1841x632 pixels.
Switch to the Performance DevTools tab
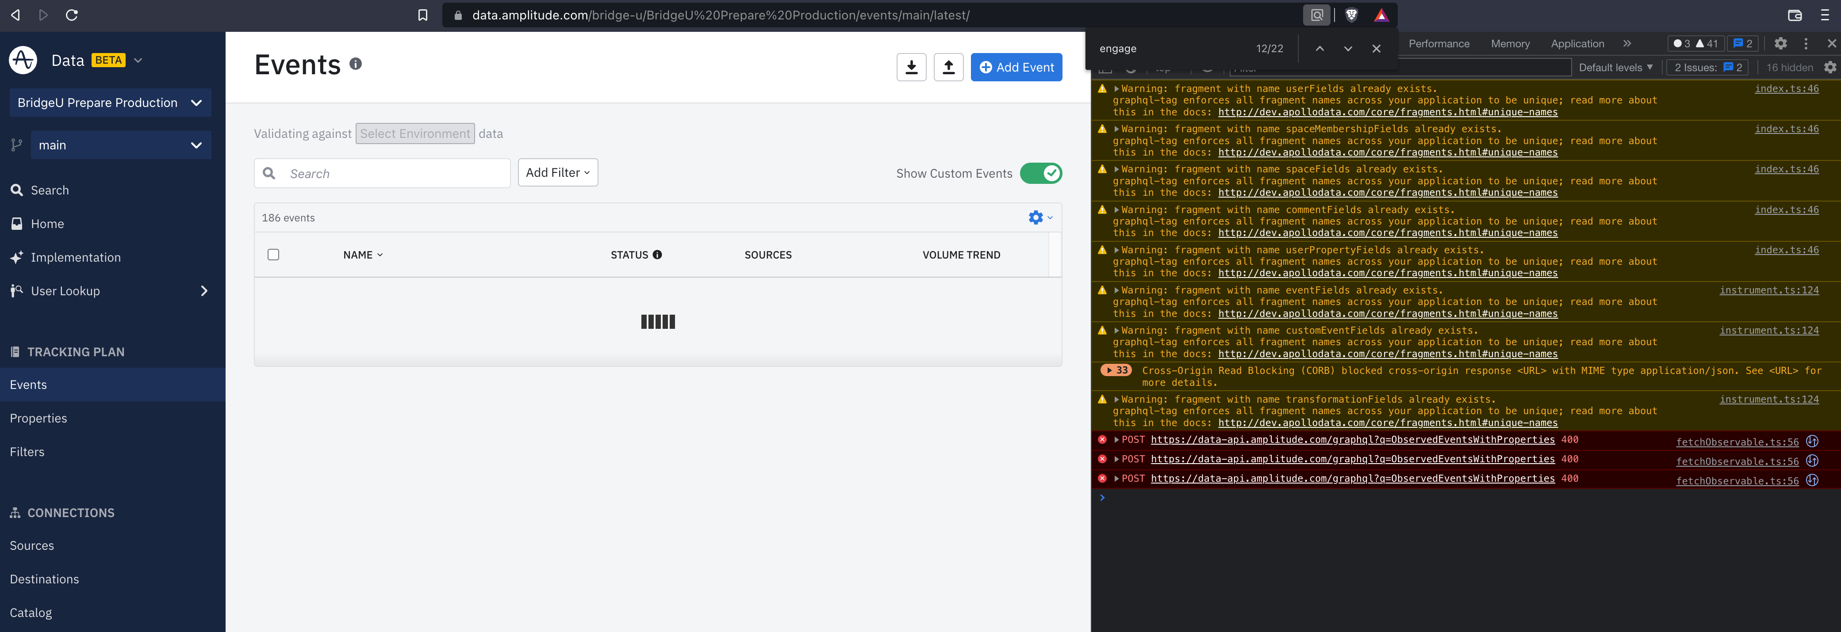1438,44
